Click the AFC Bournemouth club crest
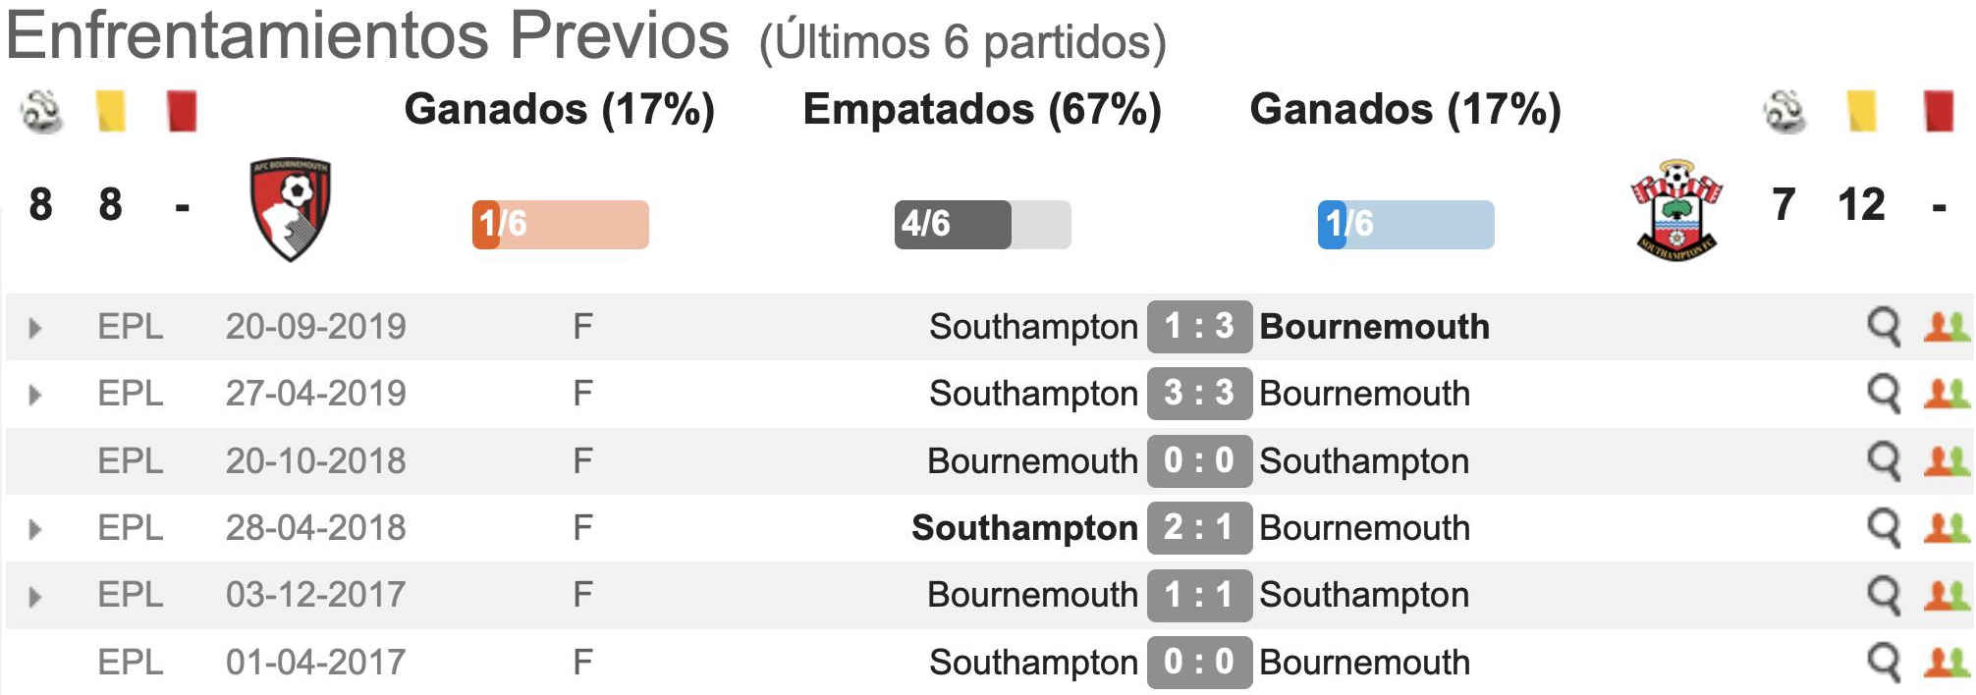 (290, 209)
